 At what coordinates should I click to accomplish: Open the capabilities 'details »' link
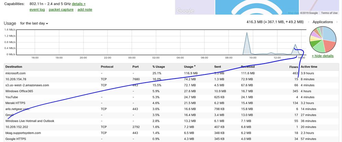pyautogui.click(x=78, y=4)
